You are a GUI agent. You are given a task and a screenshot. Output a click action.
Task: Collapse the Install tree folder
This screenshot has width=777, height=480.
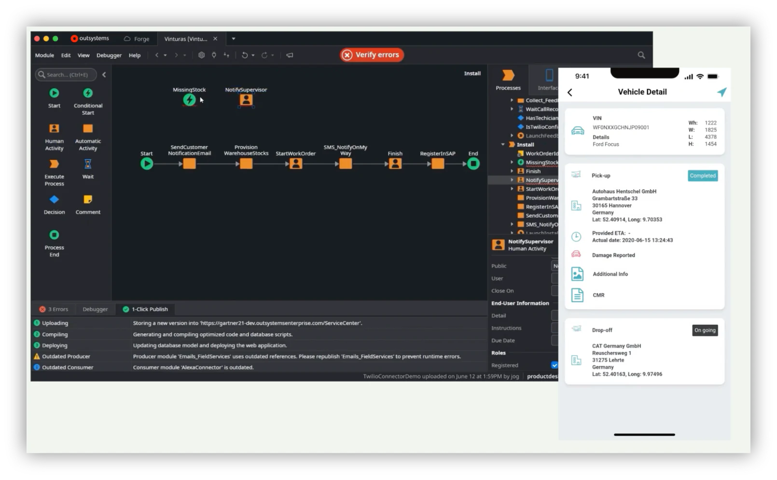point(503,144)
